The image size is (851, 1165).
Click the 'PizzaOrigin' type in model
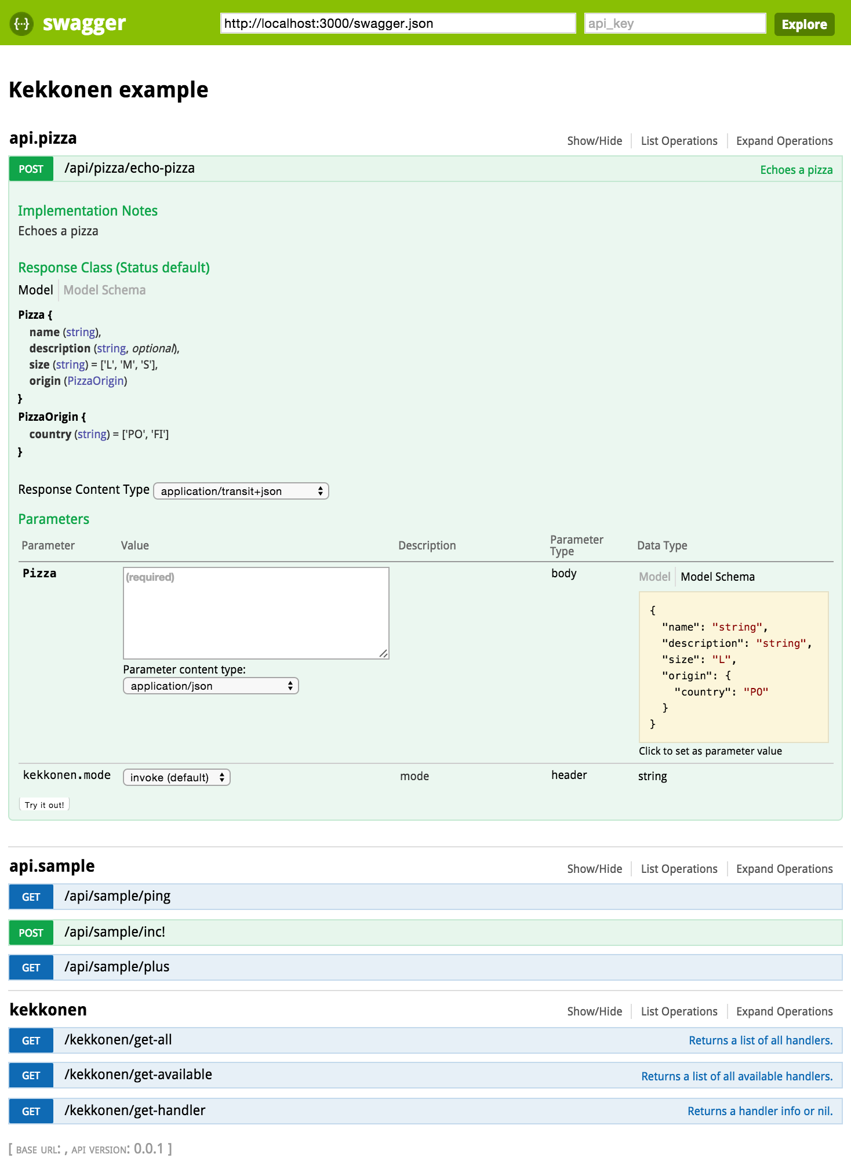click(96, 381)
